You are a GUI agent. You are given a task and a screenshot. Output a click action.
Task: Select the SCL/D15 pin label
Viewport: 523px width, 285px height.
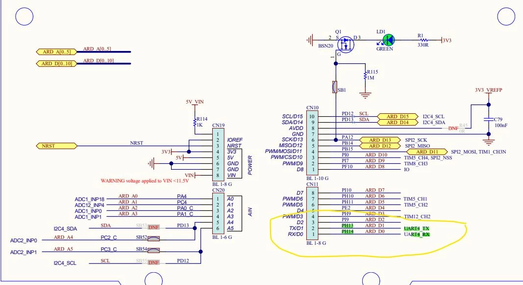293,116
